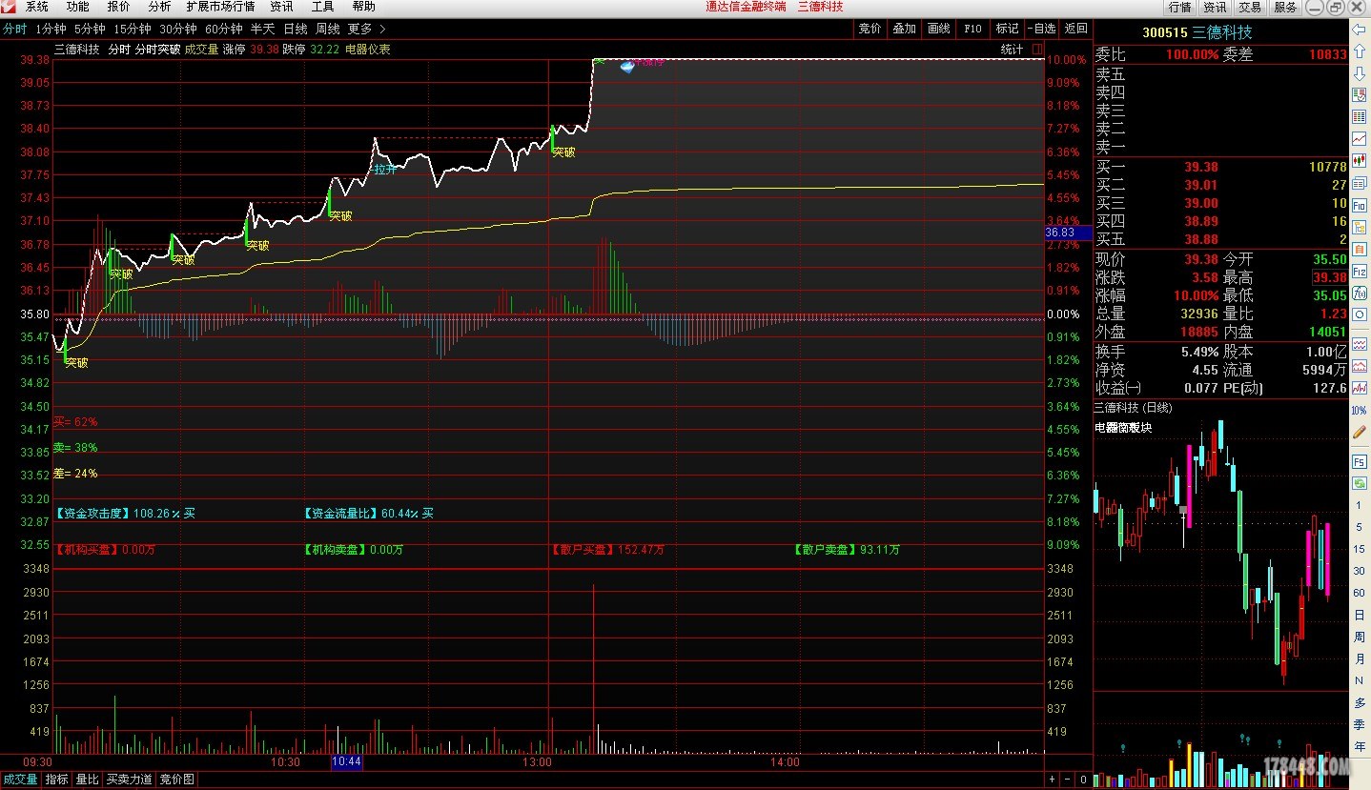Click the 叠加 overlay button
The image size is (1371, 790).
pos(904,29)
